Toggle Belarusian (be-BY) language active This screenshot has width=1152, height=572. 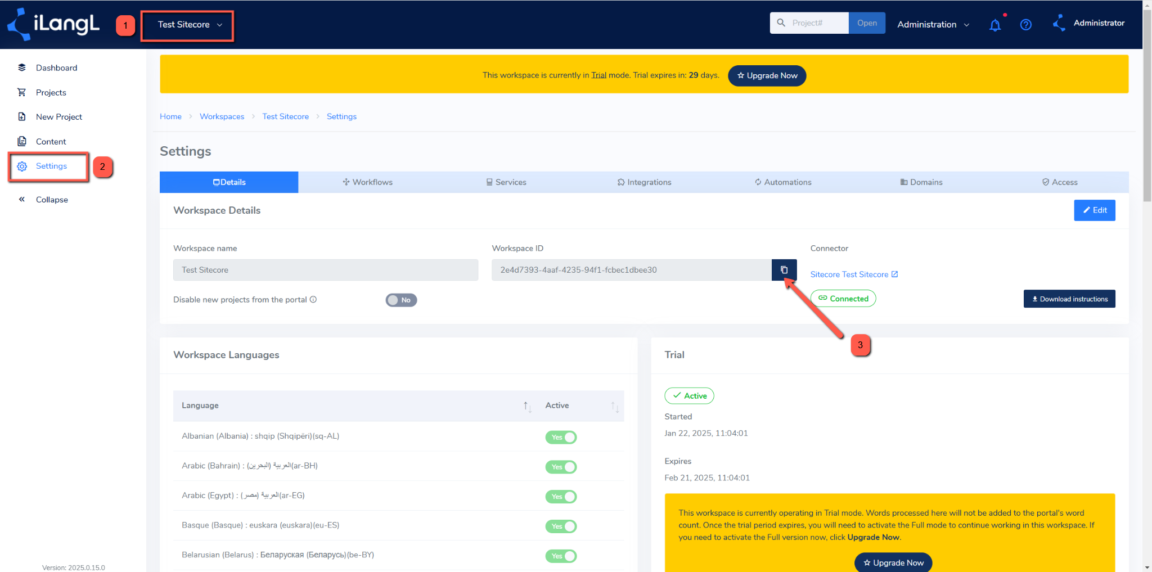(x=561, y=556)
